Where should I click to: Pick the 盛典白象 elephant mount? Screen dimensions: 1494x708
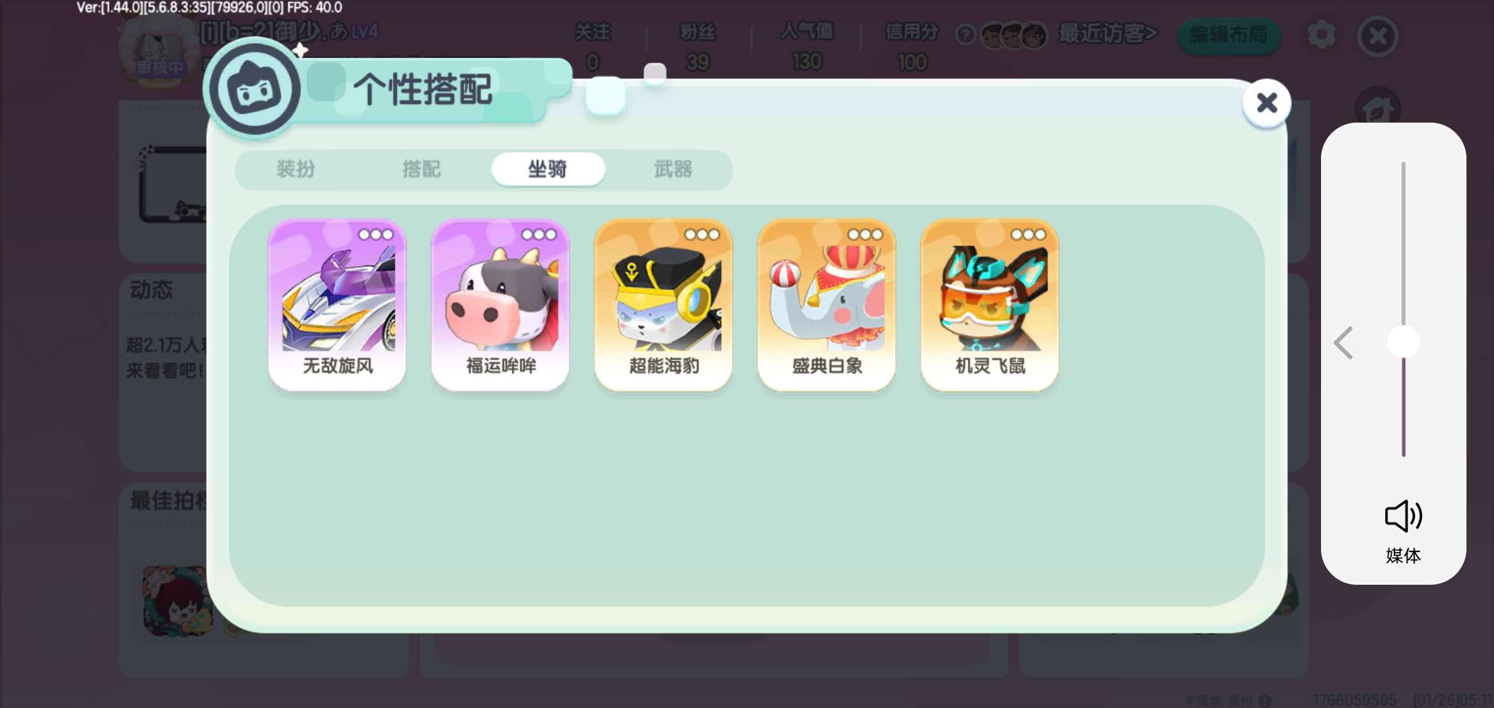tap(826, 304)
